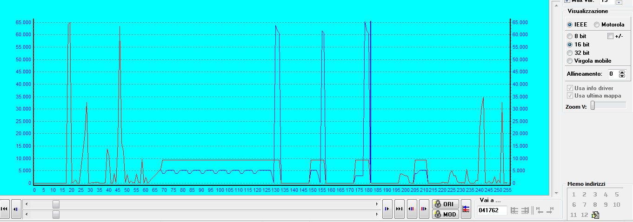This screenshot has width=633, height=222.
Task: Open the Max val dropdown arrow
Action: click(619, 2)
